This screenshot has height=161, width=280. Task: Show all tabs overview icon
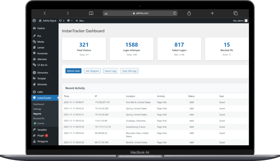point(235,13)
